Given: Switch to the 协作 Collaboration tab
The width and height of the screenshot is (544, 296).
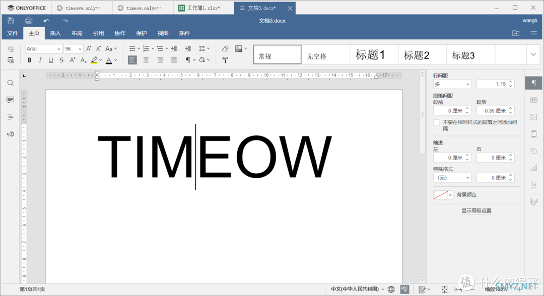Looking at the screenshot, I should coord(120,33).
